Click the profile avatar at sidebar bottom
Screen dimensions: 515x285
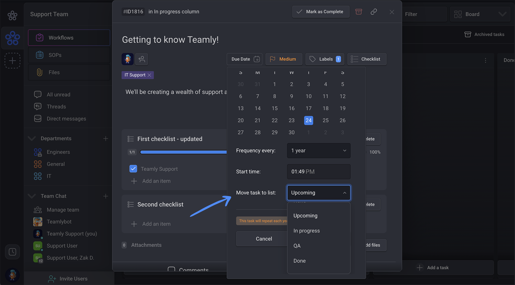coord(12,275)
